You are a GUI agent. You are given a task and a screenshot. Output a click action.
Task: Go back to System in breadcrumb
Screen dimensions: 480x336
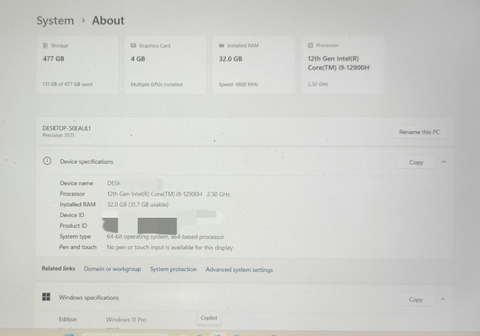56,21
